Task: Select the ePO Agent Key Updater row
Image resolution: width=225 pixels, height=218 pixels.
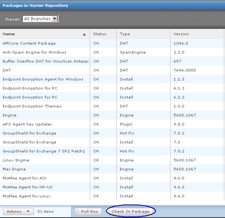Action: (112, 124)
